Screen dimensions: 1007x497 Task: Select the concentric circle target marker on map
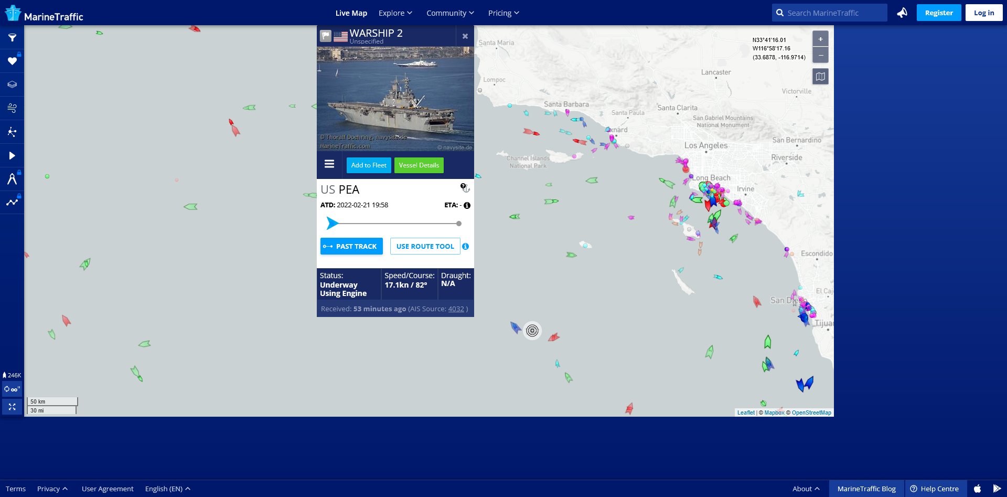pos(532,331)
